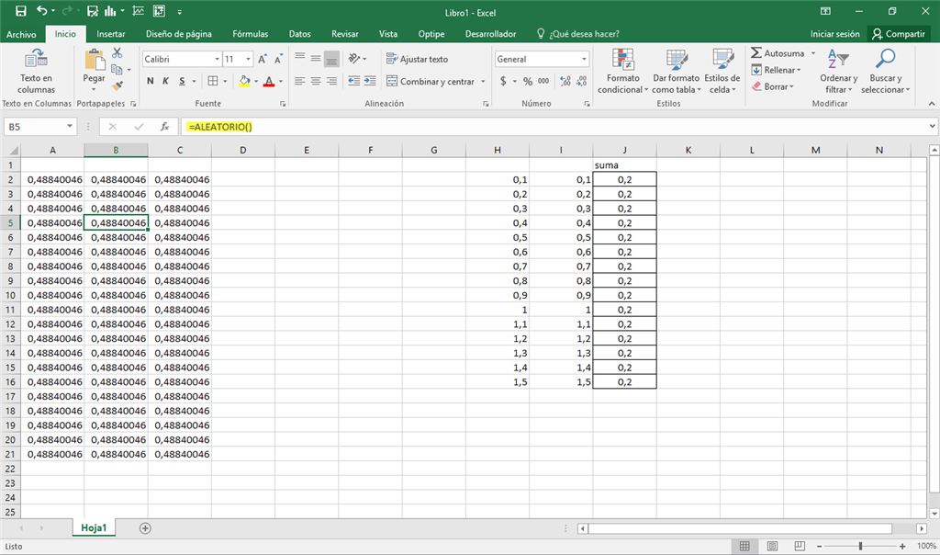Toggle bottom vertical alignment
The image size is (940, 555).
(x=331, y=58)
